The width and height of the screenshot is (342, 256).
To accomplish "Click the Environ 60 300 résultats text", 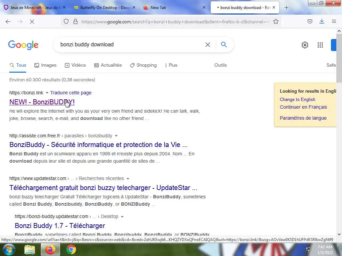I will click(x=52, y=80).
